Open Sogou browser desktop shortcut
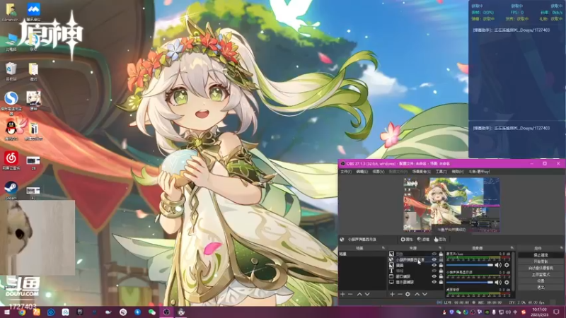This screenshot has width=566, height=318. pos(11,102)
